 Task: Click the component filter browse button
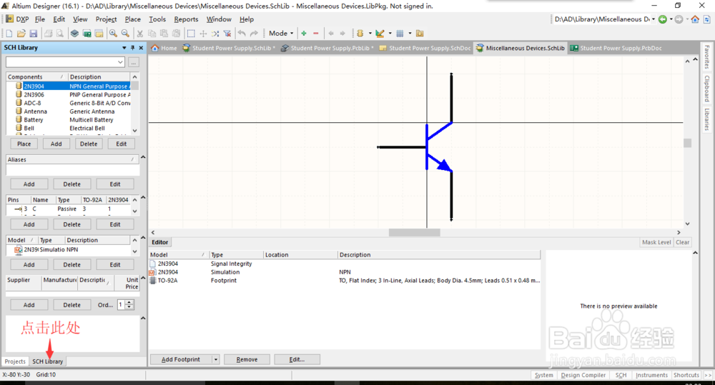coord(134,62)
